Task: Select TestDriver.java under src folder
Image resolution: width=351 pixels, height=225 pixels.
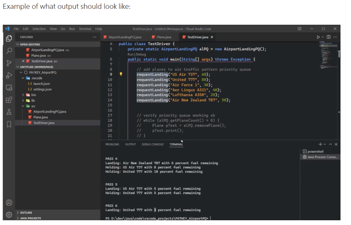Action: point(58,123)
